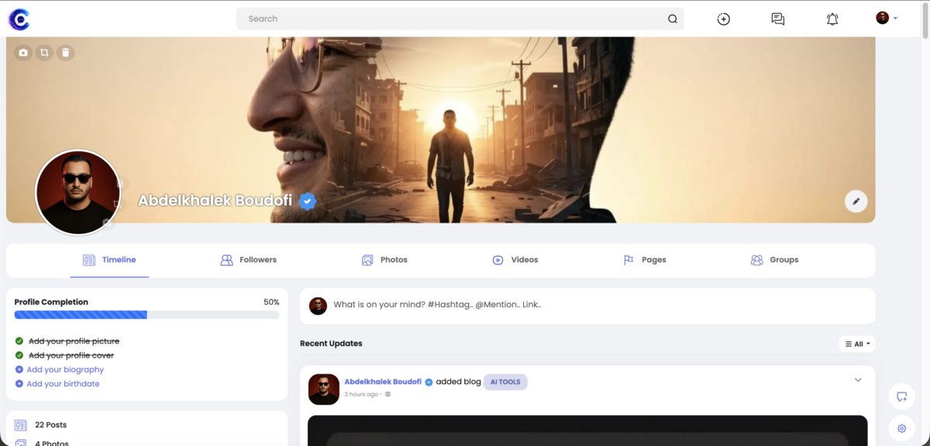
Task: Click 'Add your biography' link
Action: tap(65, 370)
